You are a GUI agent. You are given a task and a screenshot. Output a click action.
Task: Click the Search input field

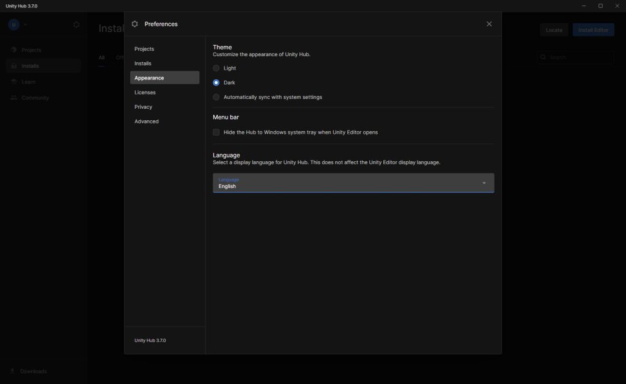[575, 57]
